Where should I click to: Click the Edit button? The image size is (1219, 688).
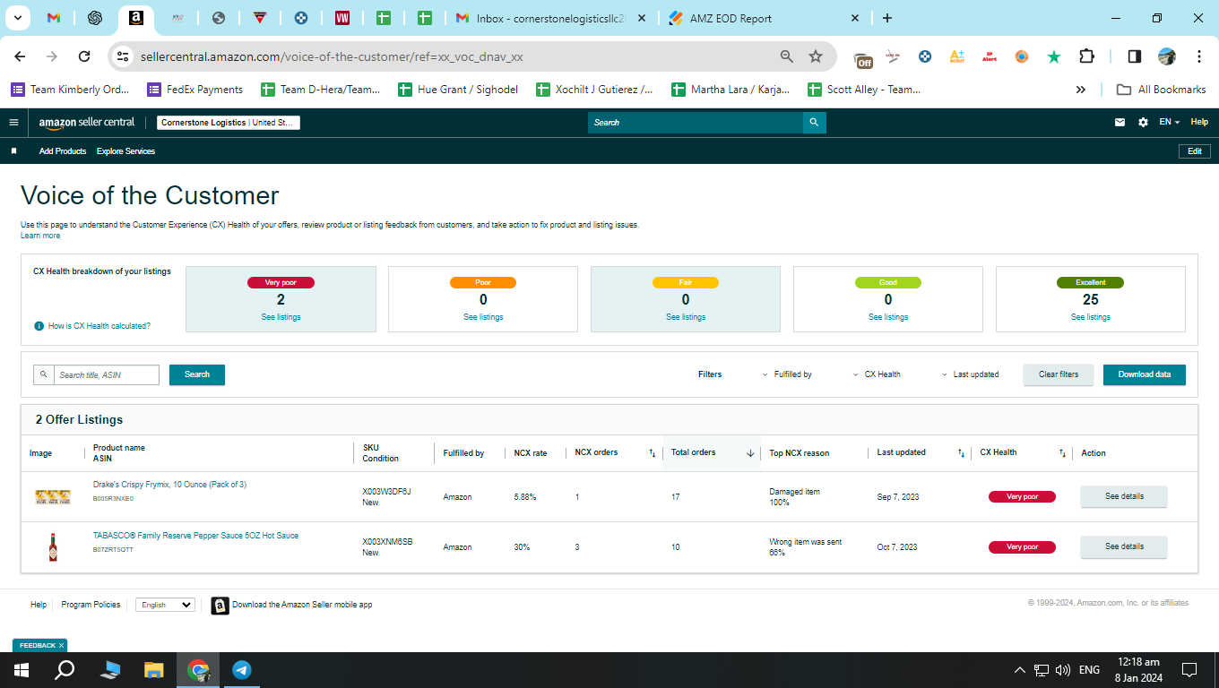tap(1195, 151)
